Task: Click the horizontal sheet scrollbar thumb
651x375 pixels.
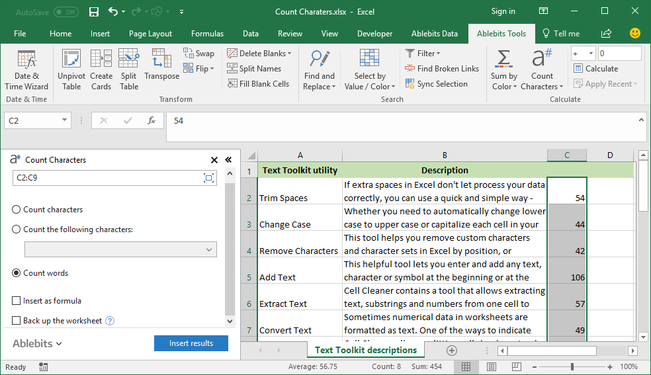Action: [x=552, y=351]
